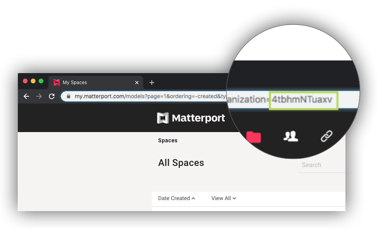The image size is (377, 228).
Task: Click the yellow minimize window button
Action: (33, 81)
